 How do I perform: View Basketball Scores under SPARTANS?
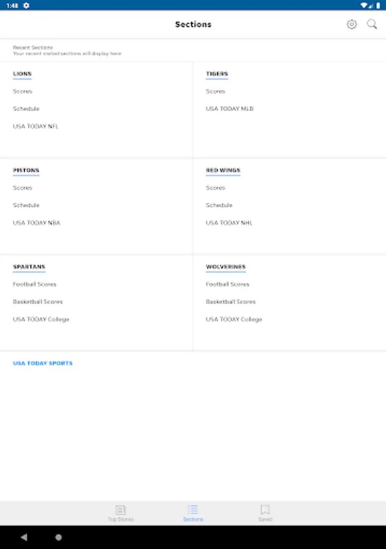(x=38, y=302)
